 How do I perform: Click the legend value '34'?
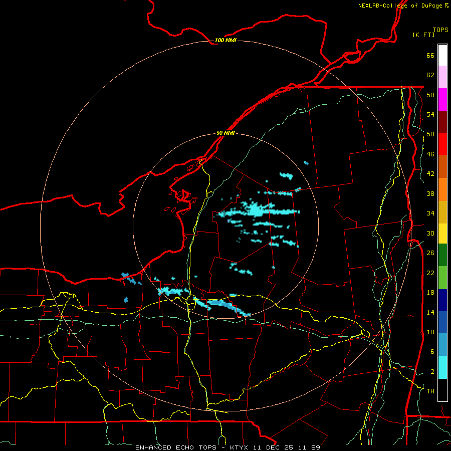tap(430, 213)
